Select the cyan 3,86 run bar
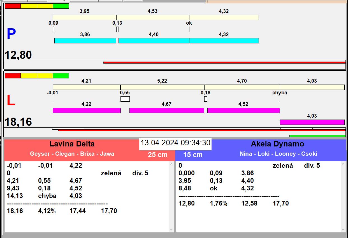Screen dimensions: 348x238 (85, 41)
